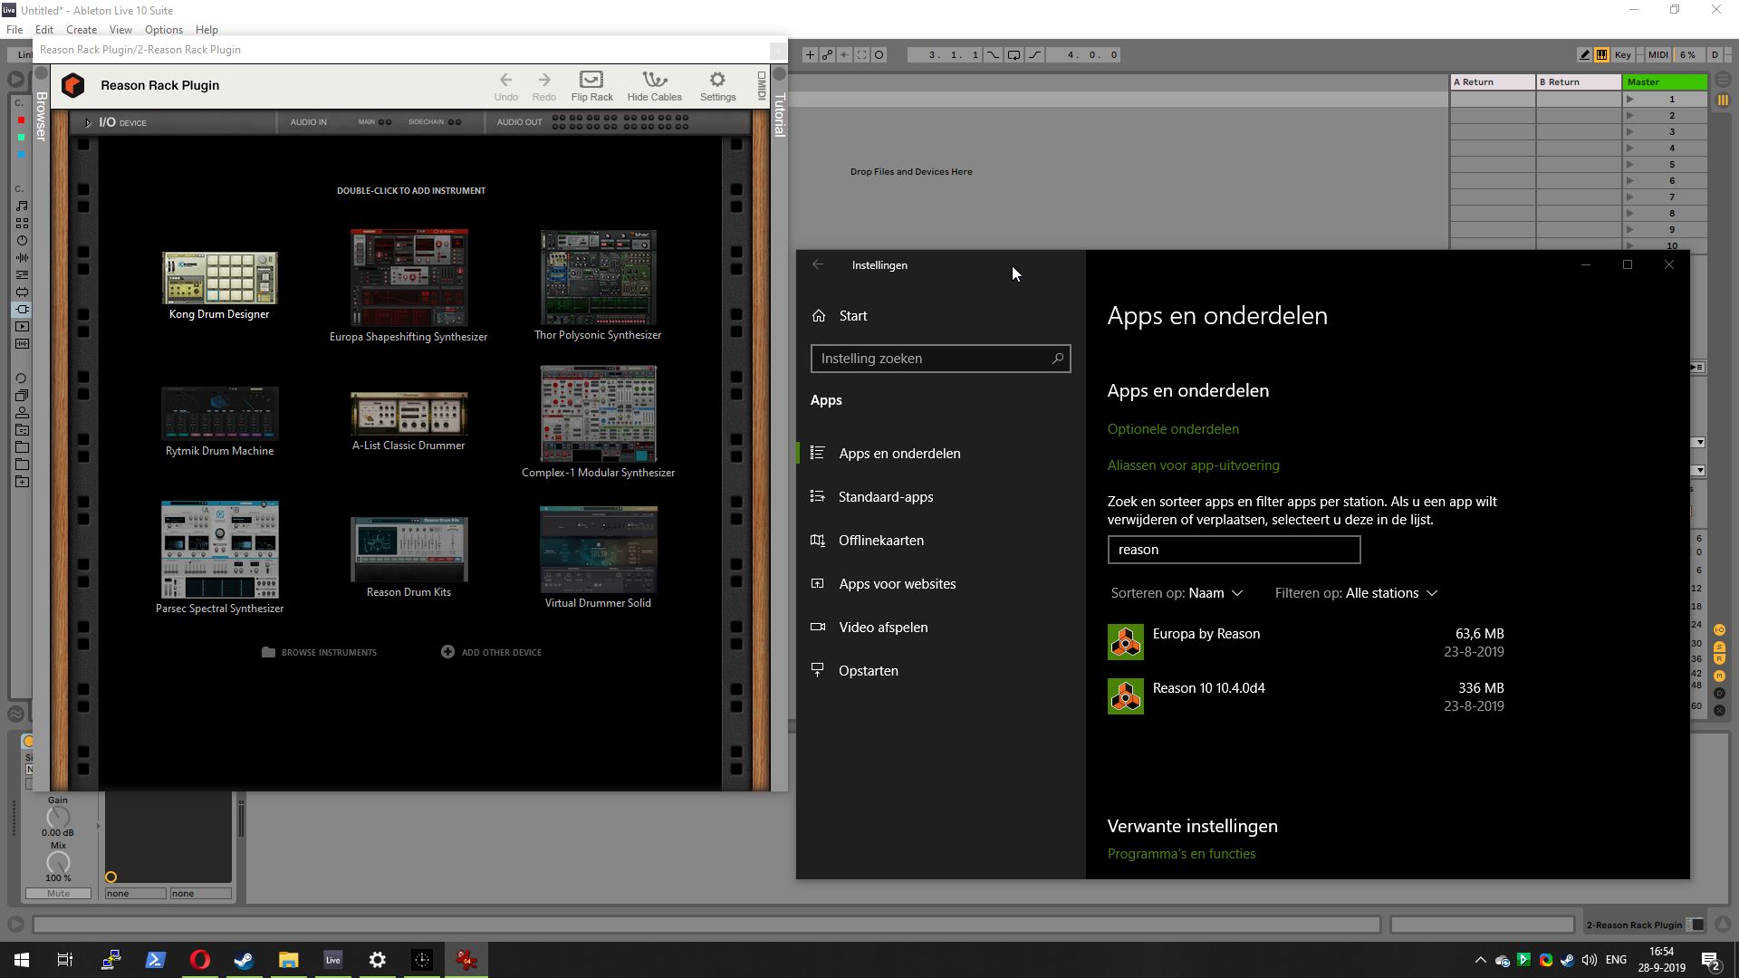1739x978 pixels.
Task: Expand the Aliassen voor app-uitvoering section
Action: (1193, 465)
